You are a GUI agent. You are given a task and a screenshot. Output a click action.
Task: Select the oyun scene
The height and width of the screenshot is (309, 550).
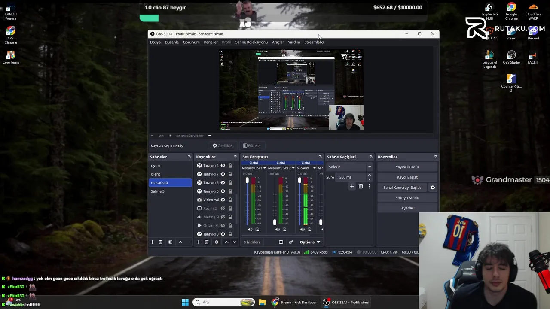(171, 166)
